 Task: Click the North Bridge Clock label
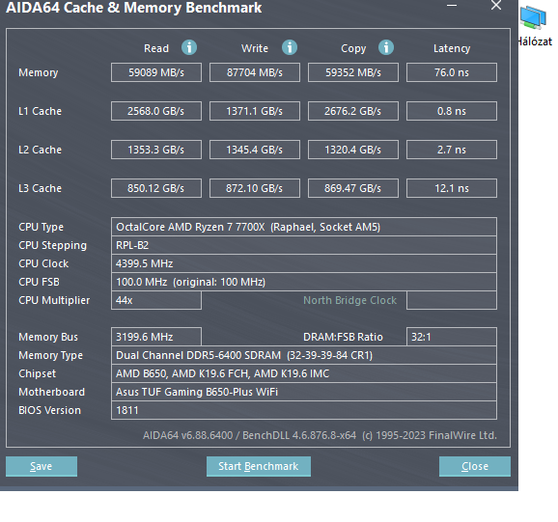(x=349, y=300)
